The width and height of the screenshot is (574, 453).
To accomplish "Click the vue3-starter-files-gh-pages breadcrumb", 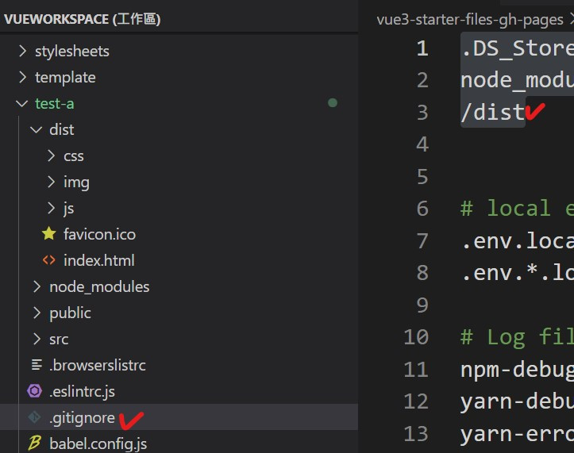I will [469, 20].
